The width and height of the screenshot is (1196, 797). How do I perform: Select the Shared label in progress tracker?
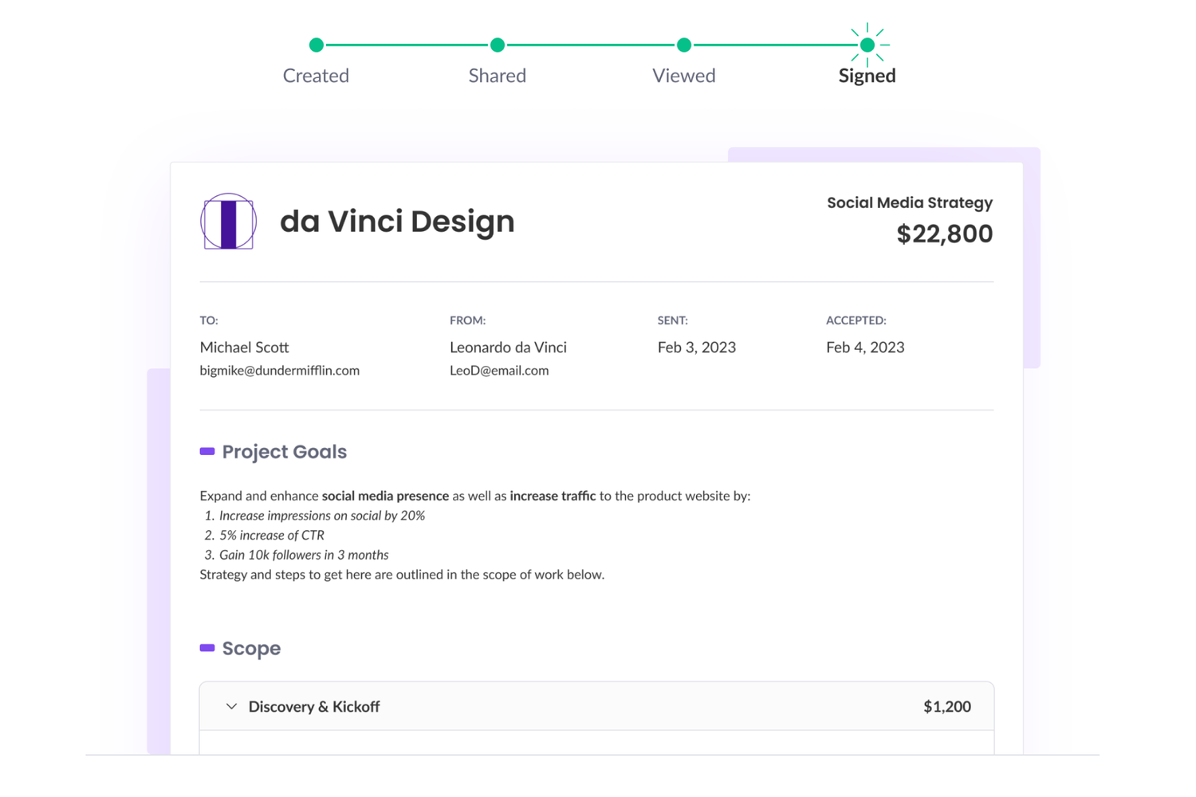(498, 76)
